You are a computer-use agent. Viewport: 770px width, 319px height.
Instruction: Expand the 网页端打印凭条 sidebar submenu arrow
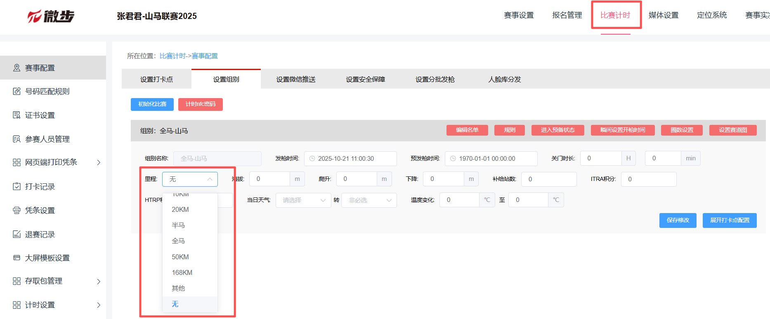tap(99, 162)
